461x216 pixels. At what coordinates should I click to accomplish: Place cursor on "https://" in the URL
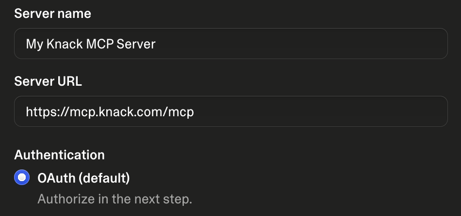48,112
